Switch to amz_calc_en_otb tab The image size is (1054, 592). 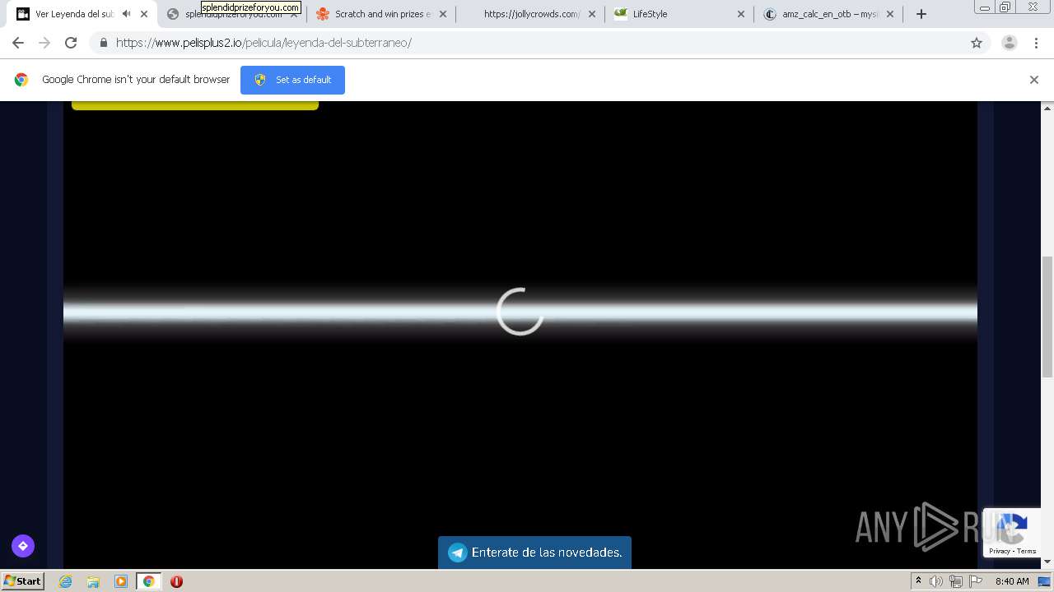click(x=829, y=14)
